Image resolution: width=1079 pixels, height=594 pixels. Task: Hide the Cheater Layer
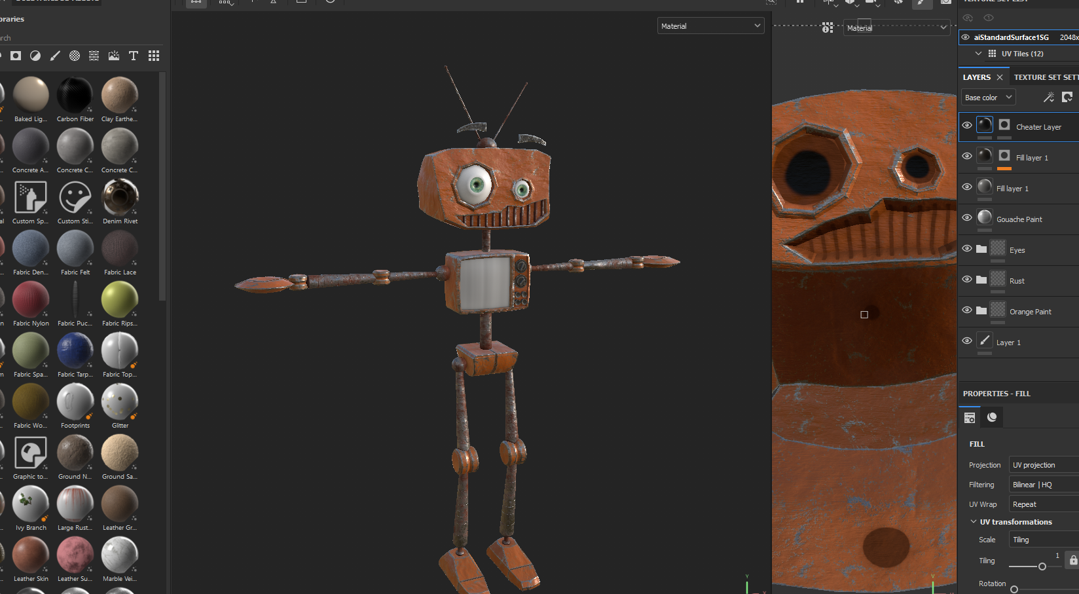[967, 125]
